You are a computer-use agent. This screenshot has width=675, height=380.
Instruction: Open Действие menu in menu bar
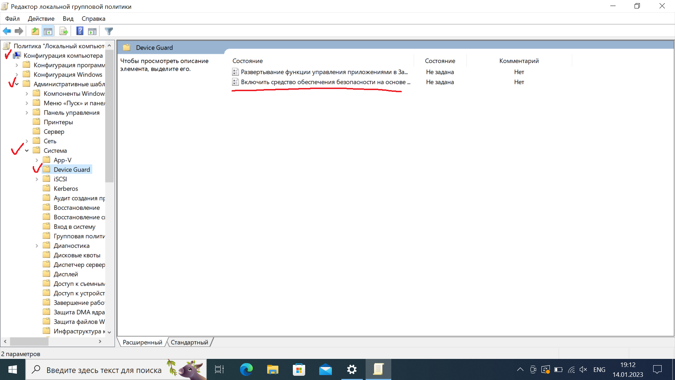click(41, 19)
